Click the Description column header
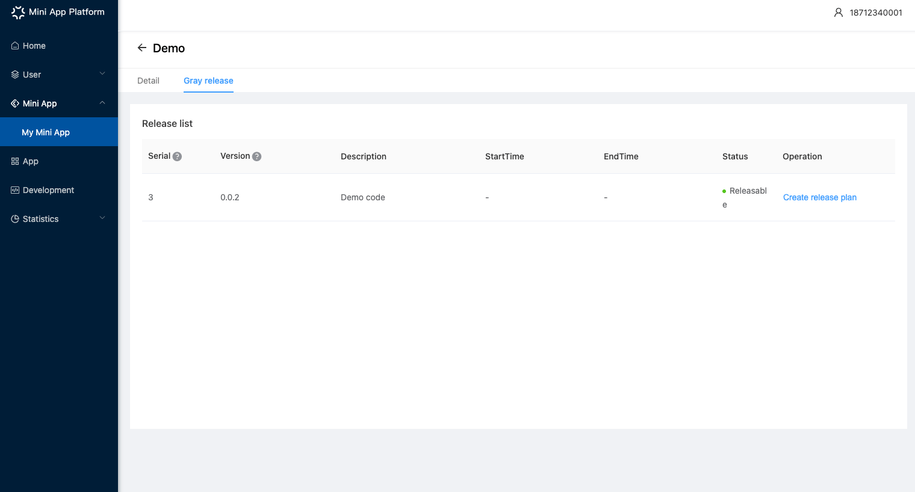 point(364,156)
